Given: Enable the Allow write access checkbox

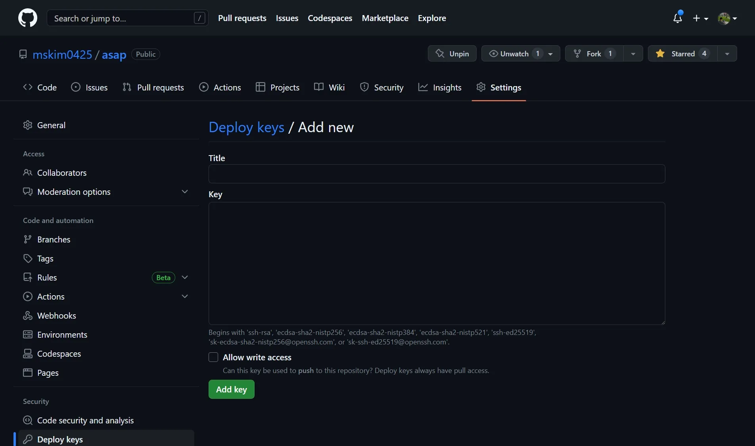Looking at the screenshot, I should [x=213, y=358].
